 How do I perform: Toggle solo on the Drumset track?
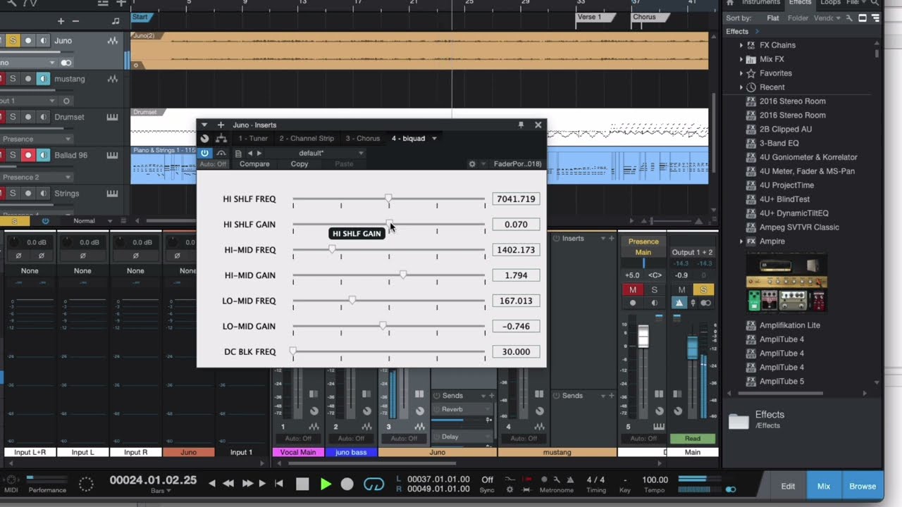(13, 117)
